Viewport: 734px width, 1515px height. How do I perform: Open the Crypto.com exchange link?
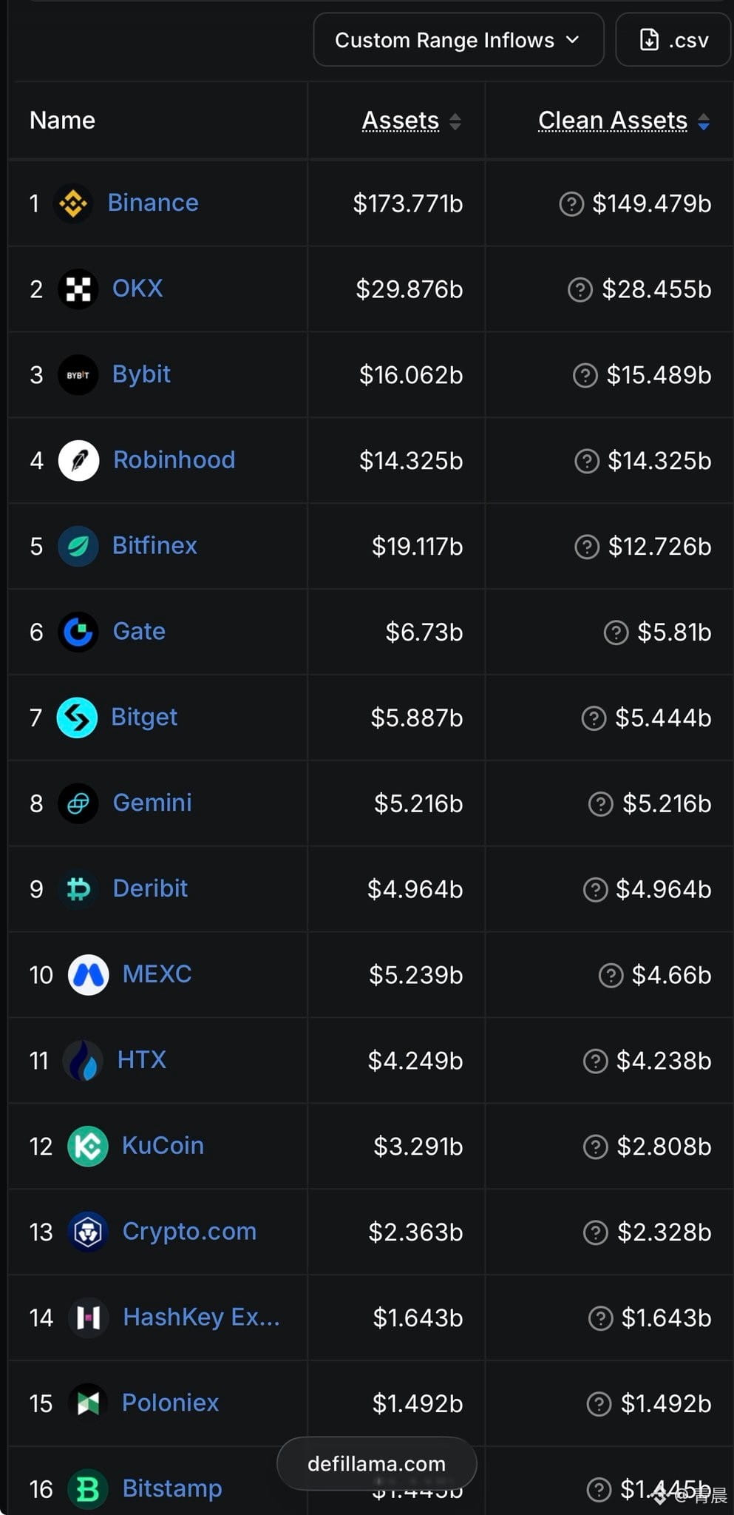pyautogui.click(x=189, y=1231)
